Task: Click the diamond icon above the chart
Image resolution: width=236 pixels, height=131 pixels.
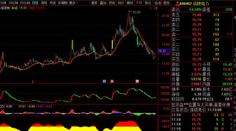Action: point(151,8)
